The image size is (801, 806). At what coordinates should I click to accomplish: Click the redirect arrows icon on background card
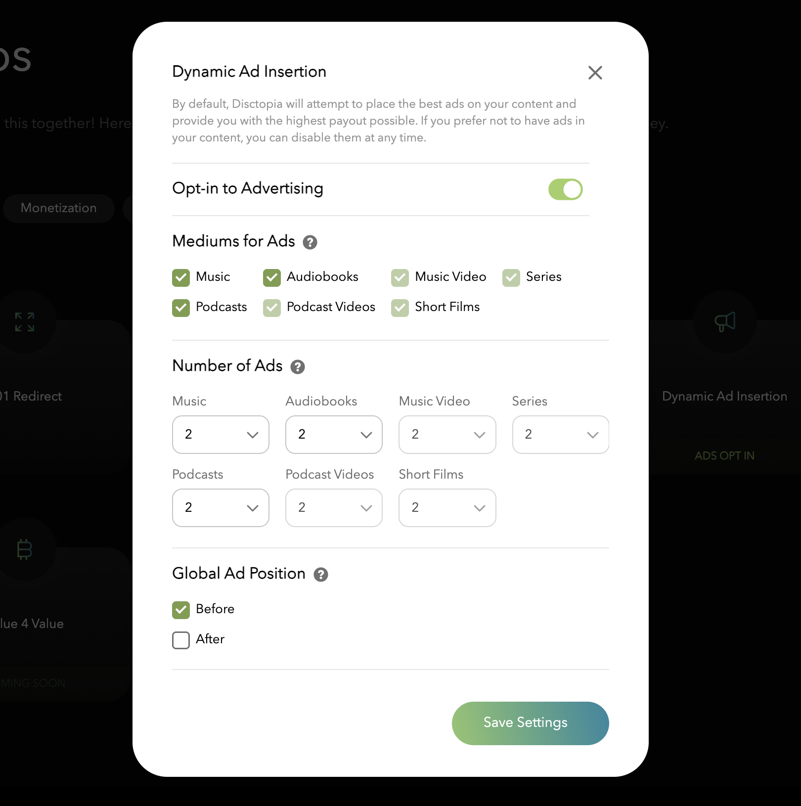25,322
